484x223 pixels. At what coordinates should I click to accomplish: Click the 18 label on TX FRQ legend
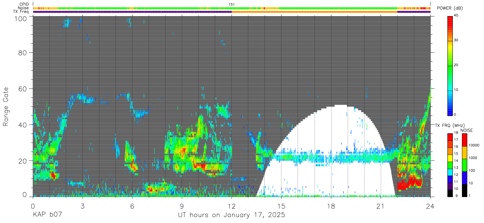[456, 133]
